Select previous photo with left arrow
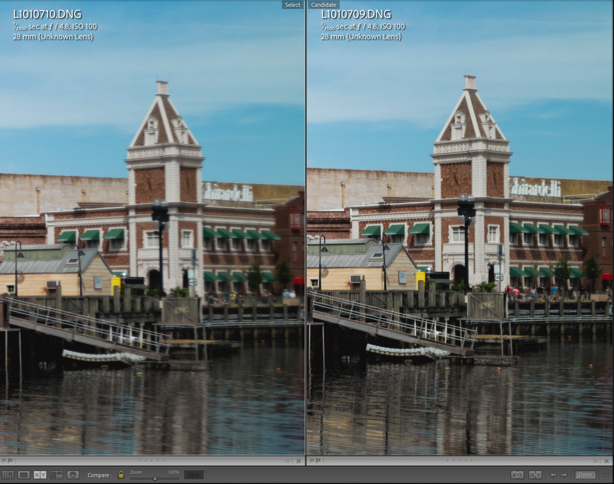 coord(553,475)
